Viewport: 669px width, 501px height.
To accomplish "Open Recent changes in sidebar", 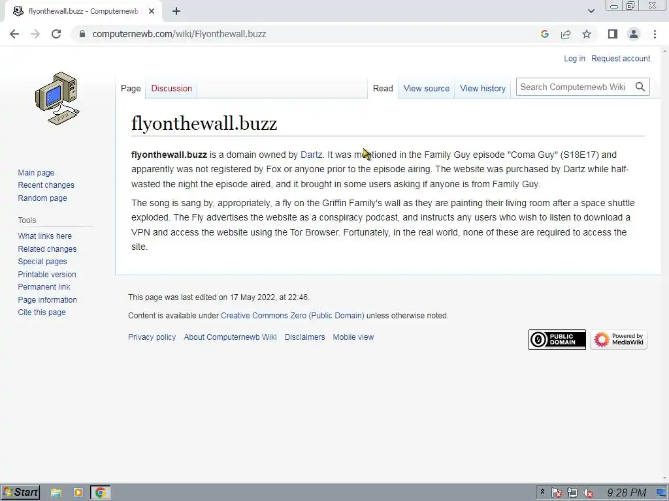I will click(46, 185).
